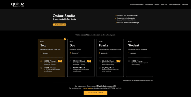Select Duo monthly 19,99€ radio button

(70, 68)
